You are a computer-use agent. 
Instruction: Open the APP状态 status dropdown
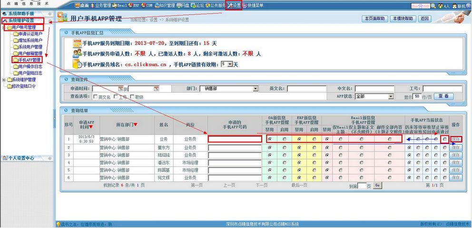click(391, 96)
